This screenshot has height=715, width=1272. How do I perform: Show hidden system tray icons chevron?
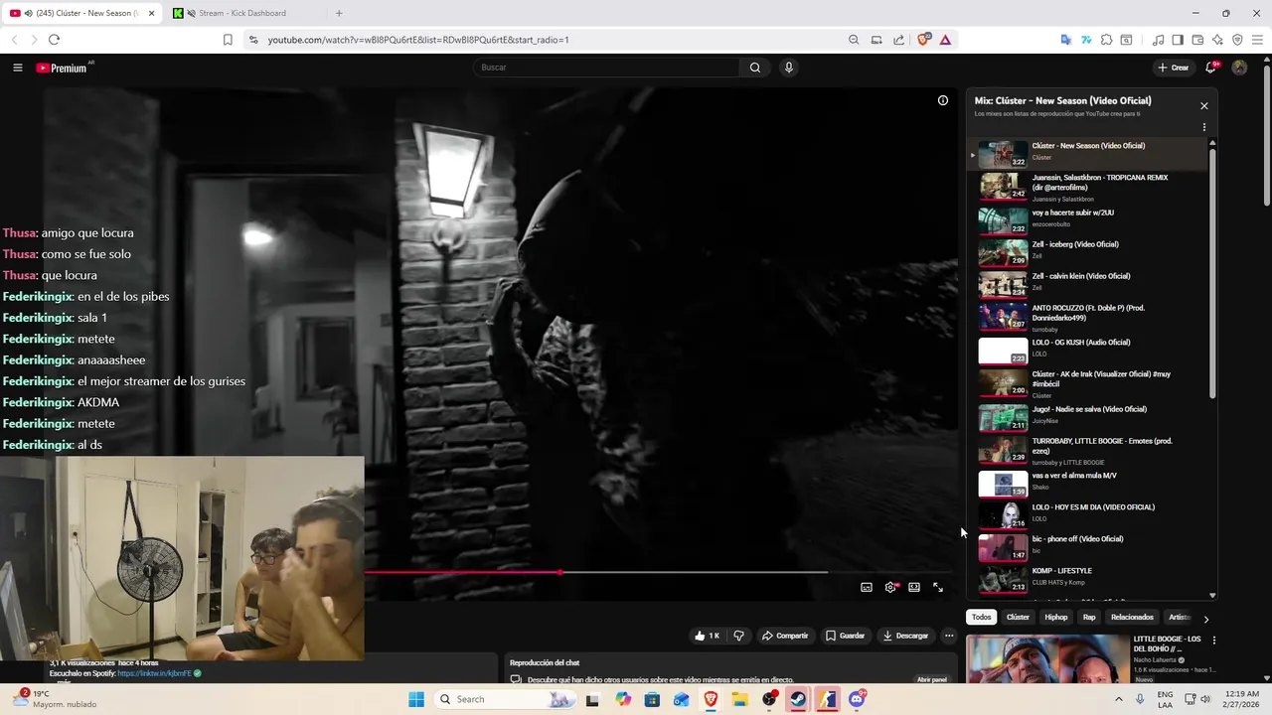(x=1119, y=699)
